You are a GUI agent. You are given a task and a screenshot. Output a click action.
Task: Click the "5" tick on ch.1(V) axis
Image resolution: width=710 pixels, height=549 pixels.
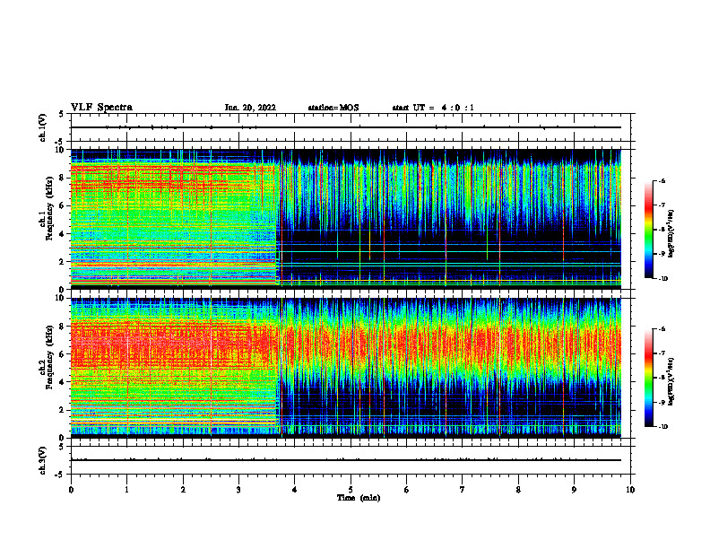pyautogui.click(x=62, y=114)
